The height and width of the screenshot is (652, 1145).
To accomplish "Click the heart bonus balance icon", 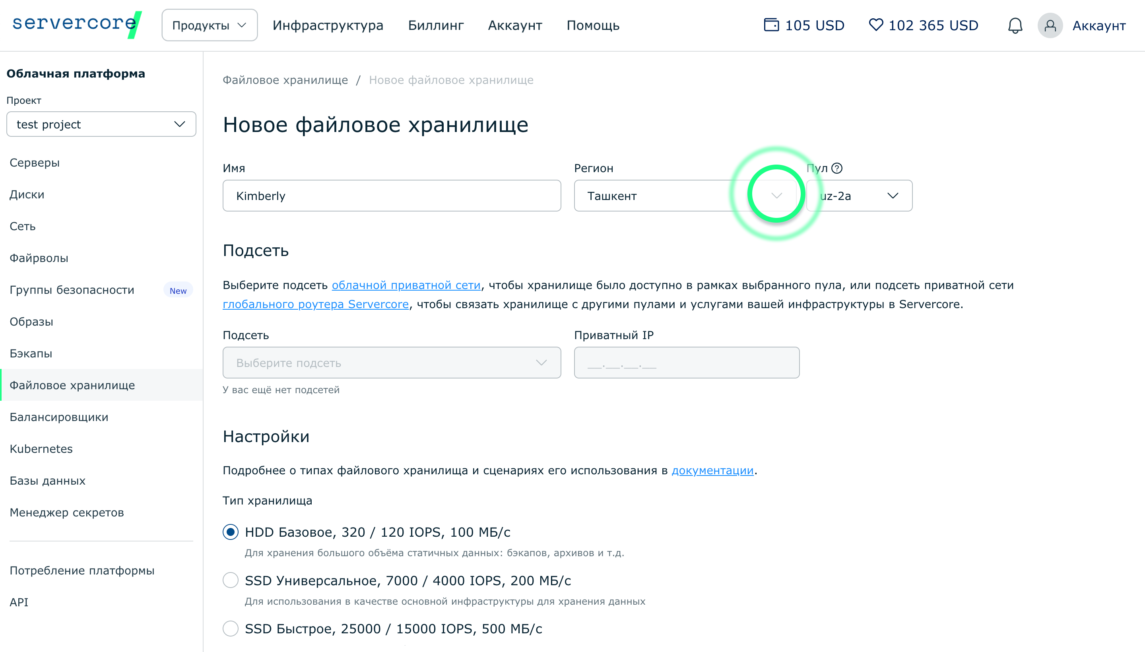I will click(x=875, y=25).
